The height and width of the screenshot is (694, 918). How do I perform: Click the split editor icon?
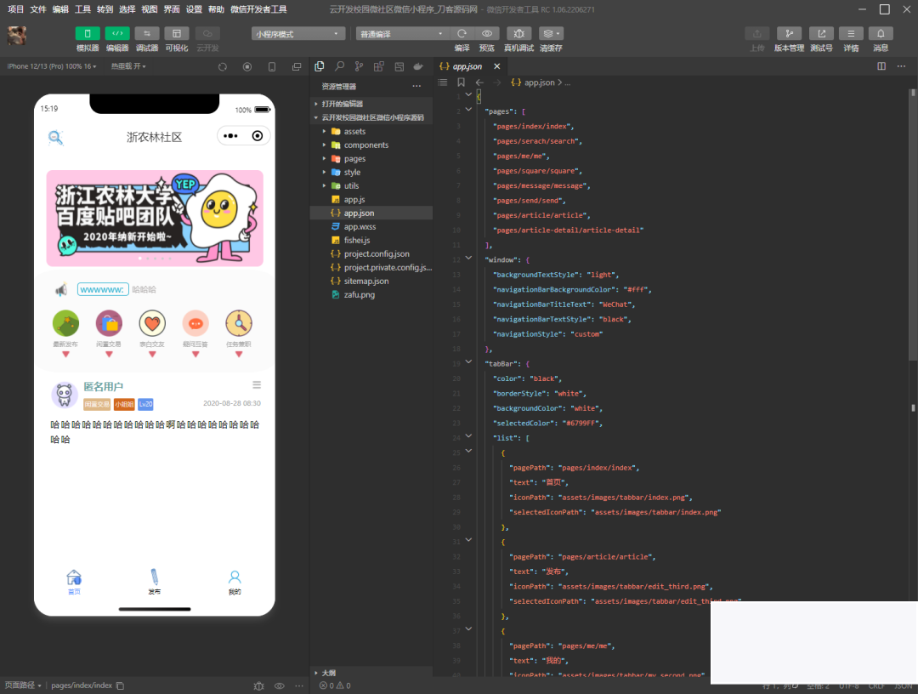[x=881, y=66]
